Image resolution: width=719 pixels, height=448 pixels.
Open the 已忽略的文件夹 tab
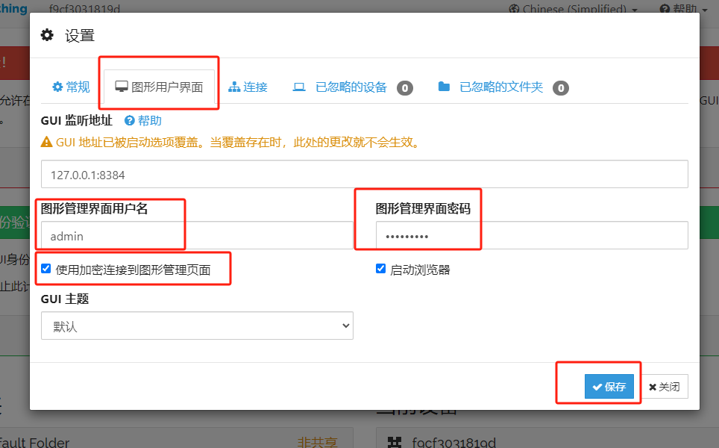503,87
